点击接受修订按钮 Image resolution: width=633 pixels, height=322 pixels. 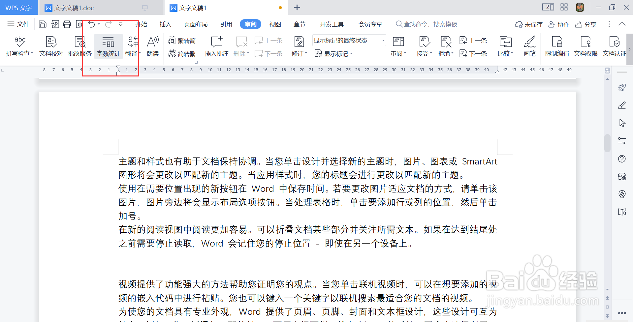tap(424, 46)
